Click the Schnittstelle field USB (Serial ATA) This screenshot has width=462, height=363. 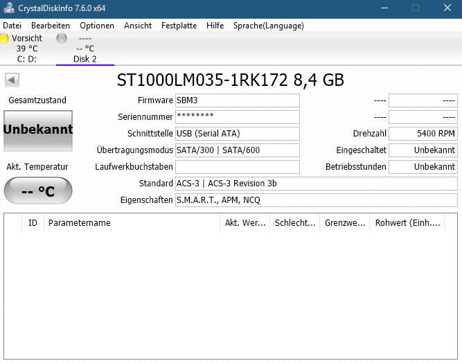pos(238,134)
